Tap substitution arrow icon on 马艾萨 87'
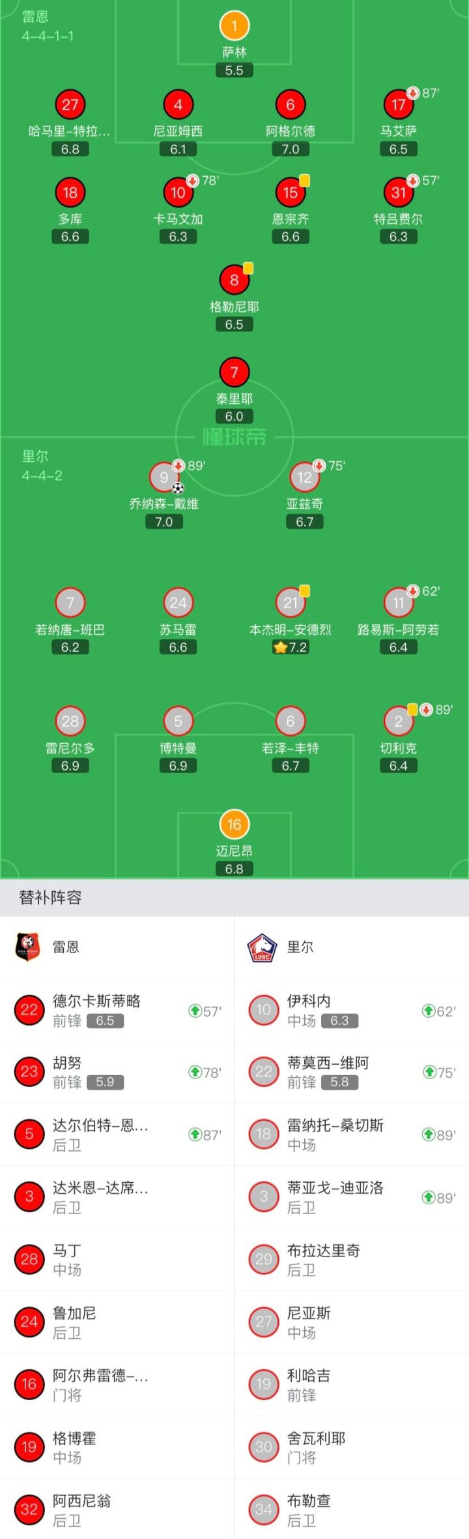This screenshot has height=1539, width=469. 413,93
